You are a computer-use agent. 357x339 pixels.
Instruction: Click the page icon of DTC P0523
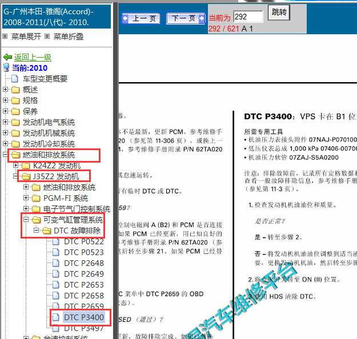pos(56,252)
